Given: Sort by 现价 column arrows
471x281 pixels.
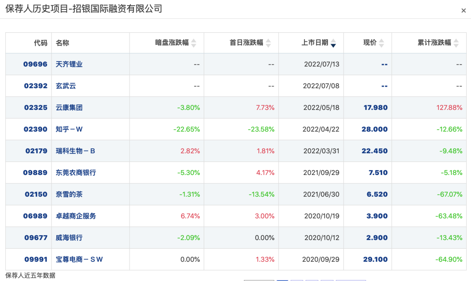Looking at the screenshot, I should click(x=382, y=43).
